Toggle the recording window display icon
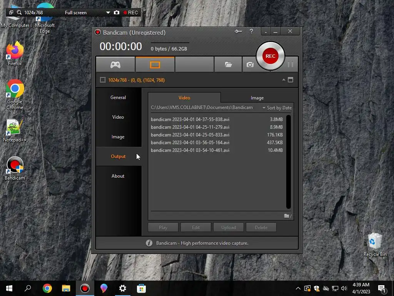This screenshot has width=394, height=296. pyautogui.click(x=290, y=80)
